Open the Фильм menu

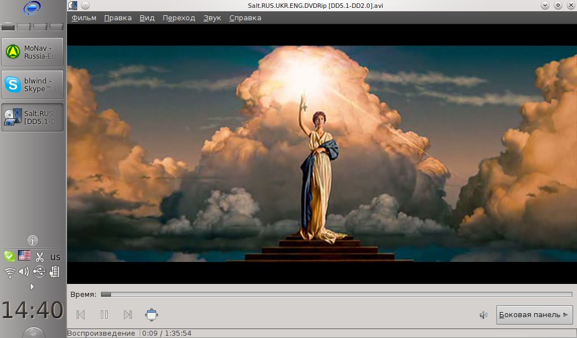pos(84,17)
